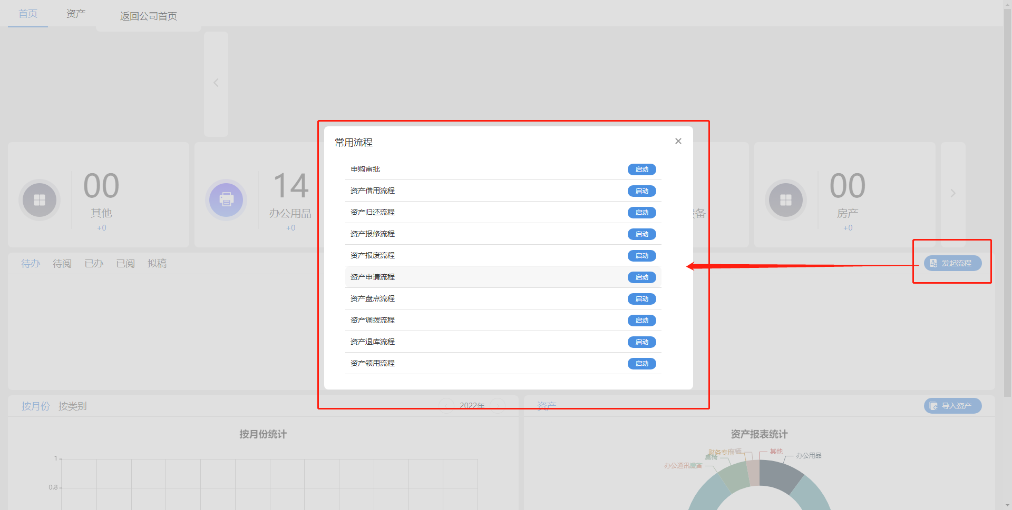
Task: Go to next year after 2022年
Action: 498,405
